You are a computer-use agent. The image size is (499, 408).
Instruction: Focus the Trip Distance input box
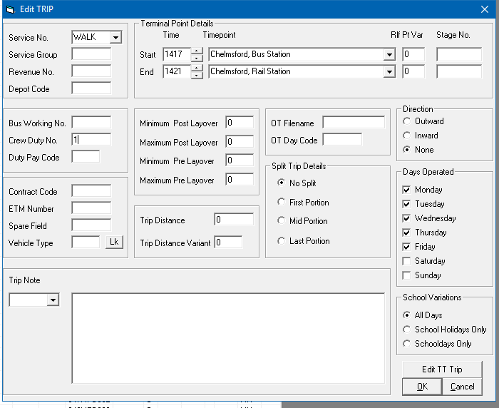pyautogui.click(x=233, y=220)
